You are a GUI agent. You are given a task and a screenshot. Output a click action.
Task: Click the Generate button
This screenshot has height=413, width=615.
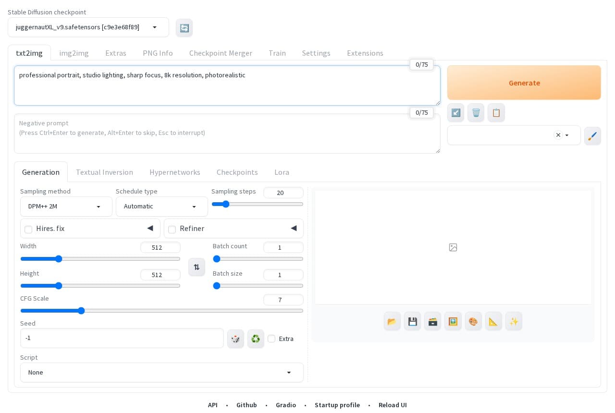(524, 83)
